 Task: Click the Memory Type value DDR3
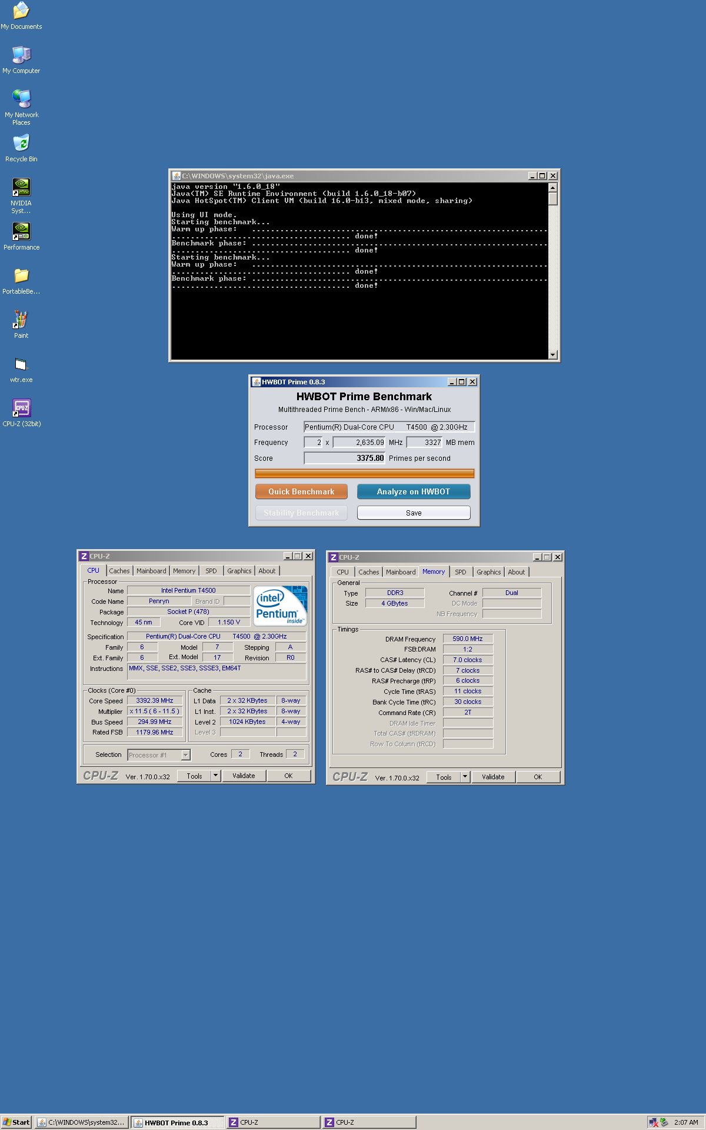[x=395, y=593]
